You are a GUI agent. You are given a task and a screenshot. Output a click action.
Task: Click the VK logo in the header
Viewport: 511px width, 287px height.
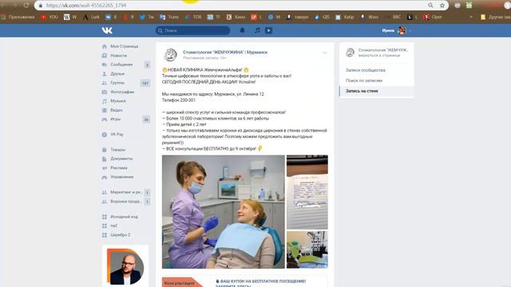pos(107,30)
